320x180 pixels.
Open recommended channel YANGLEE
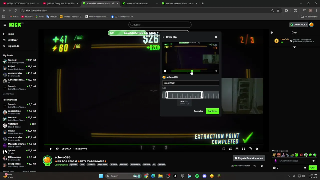19,125
